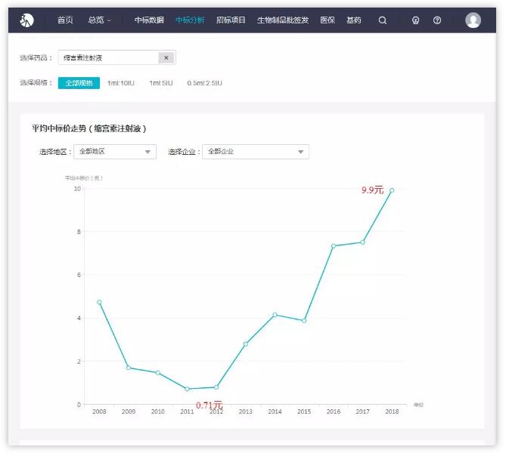Image resolution: width=506 pixels, height=456 pixels.
Task: Choose the 1ml:5IU specification
Action: click(x=160, y=83)
